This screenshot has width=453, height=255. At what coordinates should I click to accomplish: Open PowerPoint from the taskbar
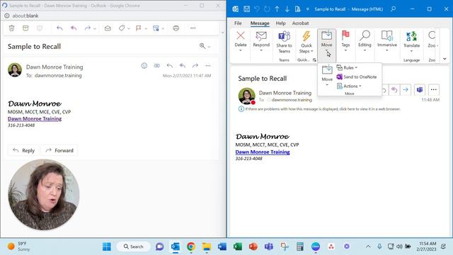click(253, 246)
